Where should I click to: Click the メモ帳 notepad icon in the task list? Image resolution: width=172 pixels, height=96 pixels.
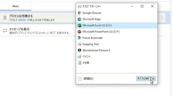coord(80,63)
